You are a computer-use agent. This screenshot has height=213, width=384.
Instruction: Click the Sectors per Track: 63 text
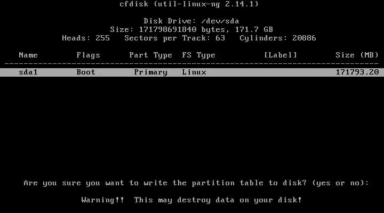coord(174,38)
